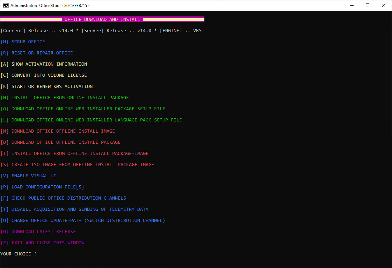Click the cmd icon in title bar
This screenshot has width=392, height=268.
6,6
